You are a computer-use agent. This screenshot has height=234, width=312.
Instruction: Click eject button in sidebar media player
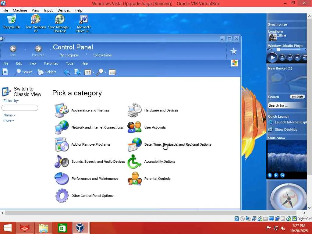(x=282, y=58)
